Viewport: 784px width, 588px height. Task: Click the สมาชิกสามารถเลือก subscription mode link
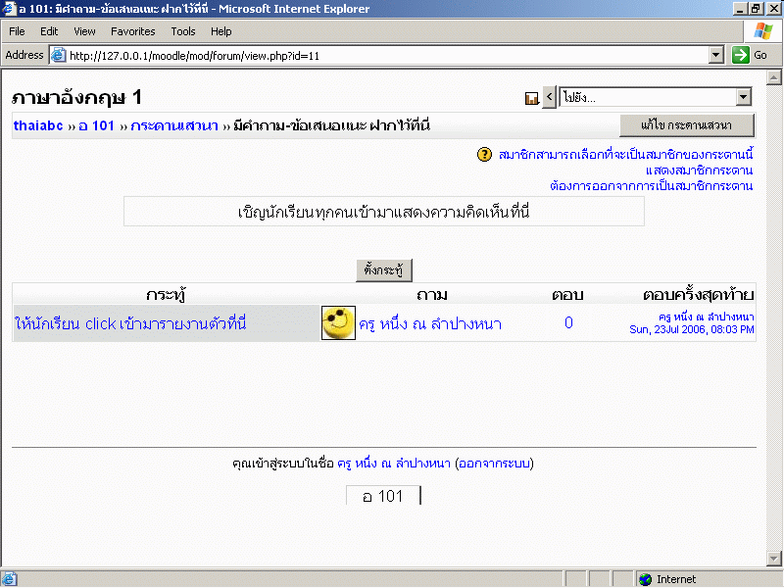[626, 155]
